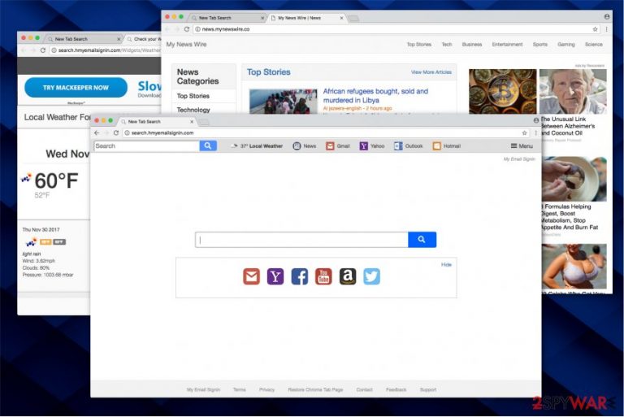Switch to New Tab Search tab in news window
624x417 pixels.
(227, 18)
